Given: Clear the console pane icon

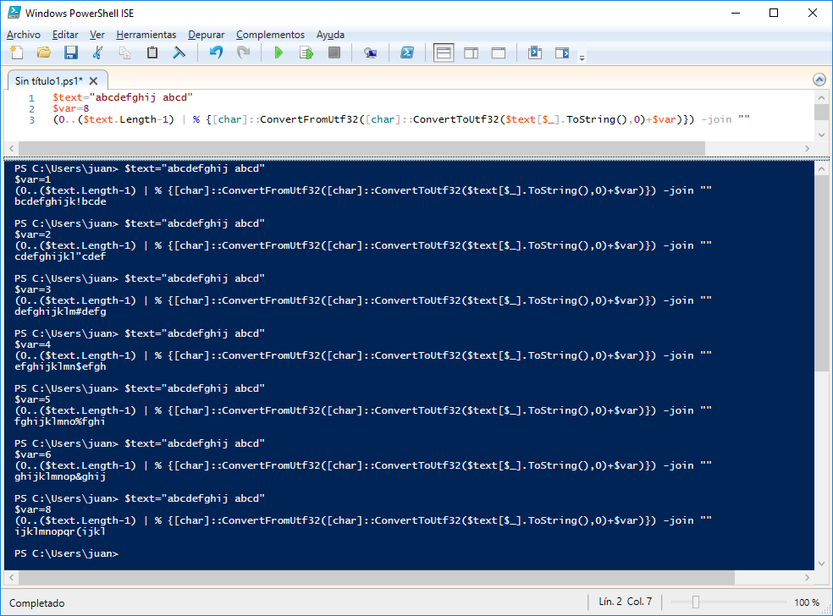Looking at the screenshot, I should click(x=179, y=53).
